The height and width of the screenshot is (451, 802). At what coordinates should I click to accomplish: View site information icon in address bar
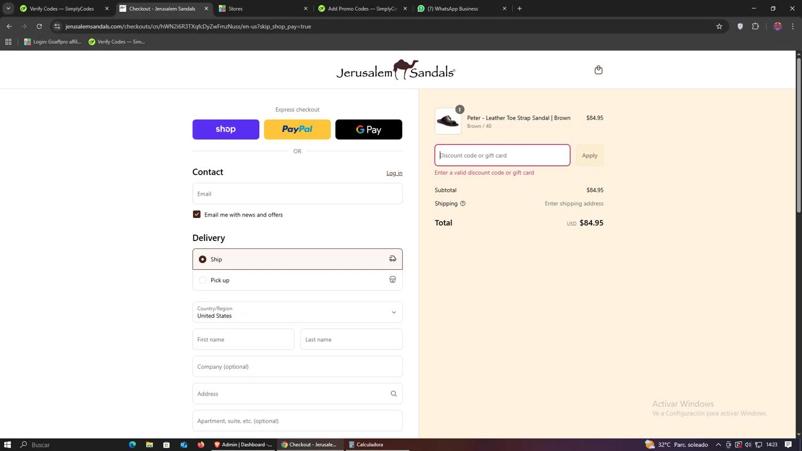pos(57,26)
